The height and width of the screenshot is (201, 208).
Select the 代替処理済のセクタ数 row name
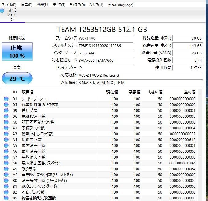[40, 104]
